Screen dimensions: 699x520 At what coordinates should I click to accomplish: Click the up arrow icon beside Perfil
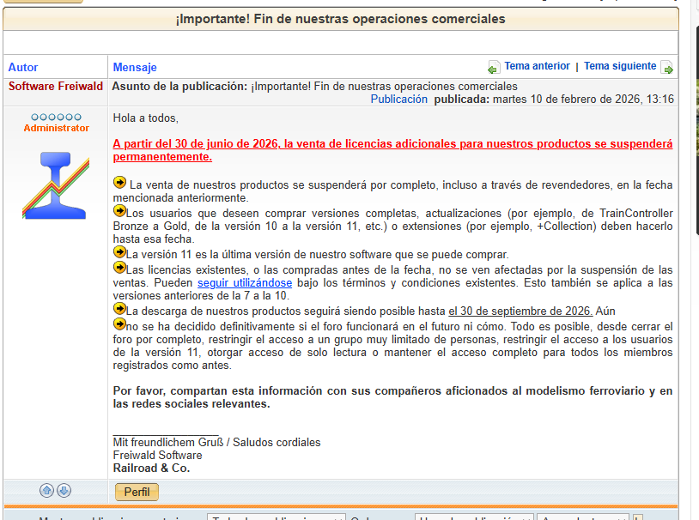tap(46, 491)
